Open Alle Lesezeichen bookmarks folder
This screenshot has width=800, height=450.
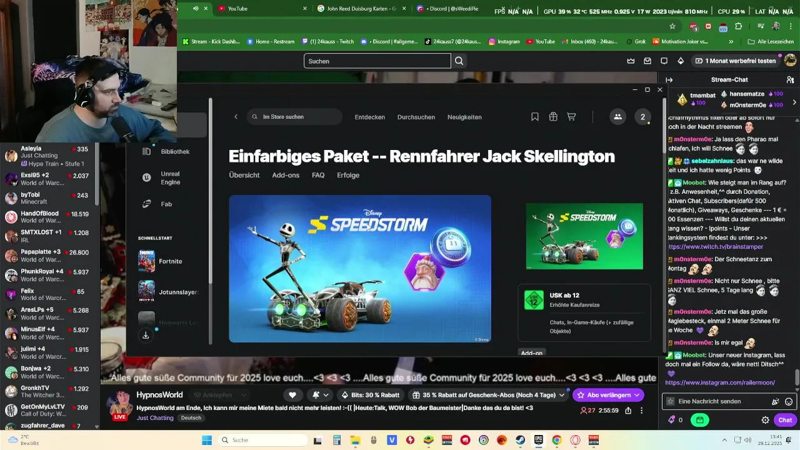[x=771, y=41]
